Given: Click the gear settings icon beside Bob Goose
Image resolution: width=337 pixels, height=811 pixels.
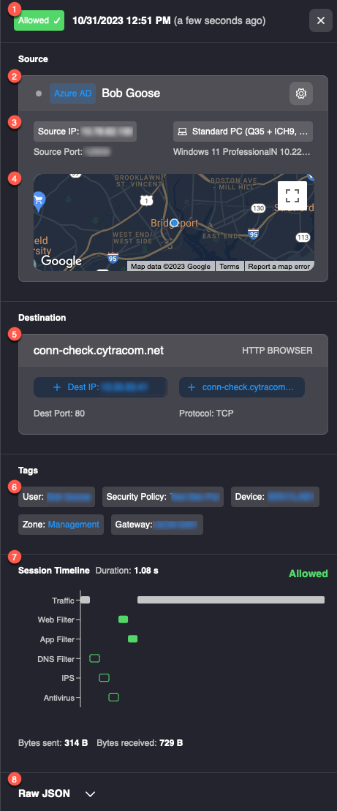Looking at the screenshot, I should (300, 94).
